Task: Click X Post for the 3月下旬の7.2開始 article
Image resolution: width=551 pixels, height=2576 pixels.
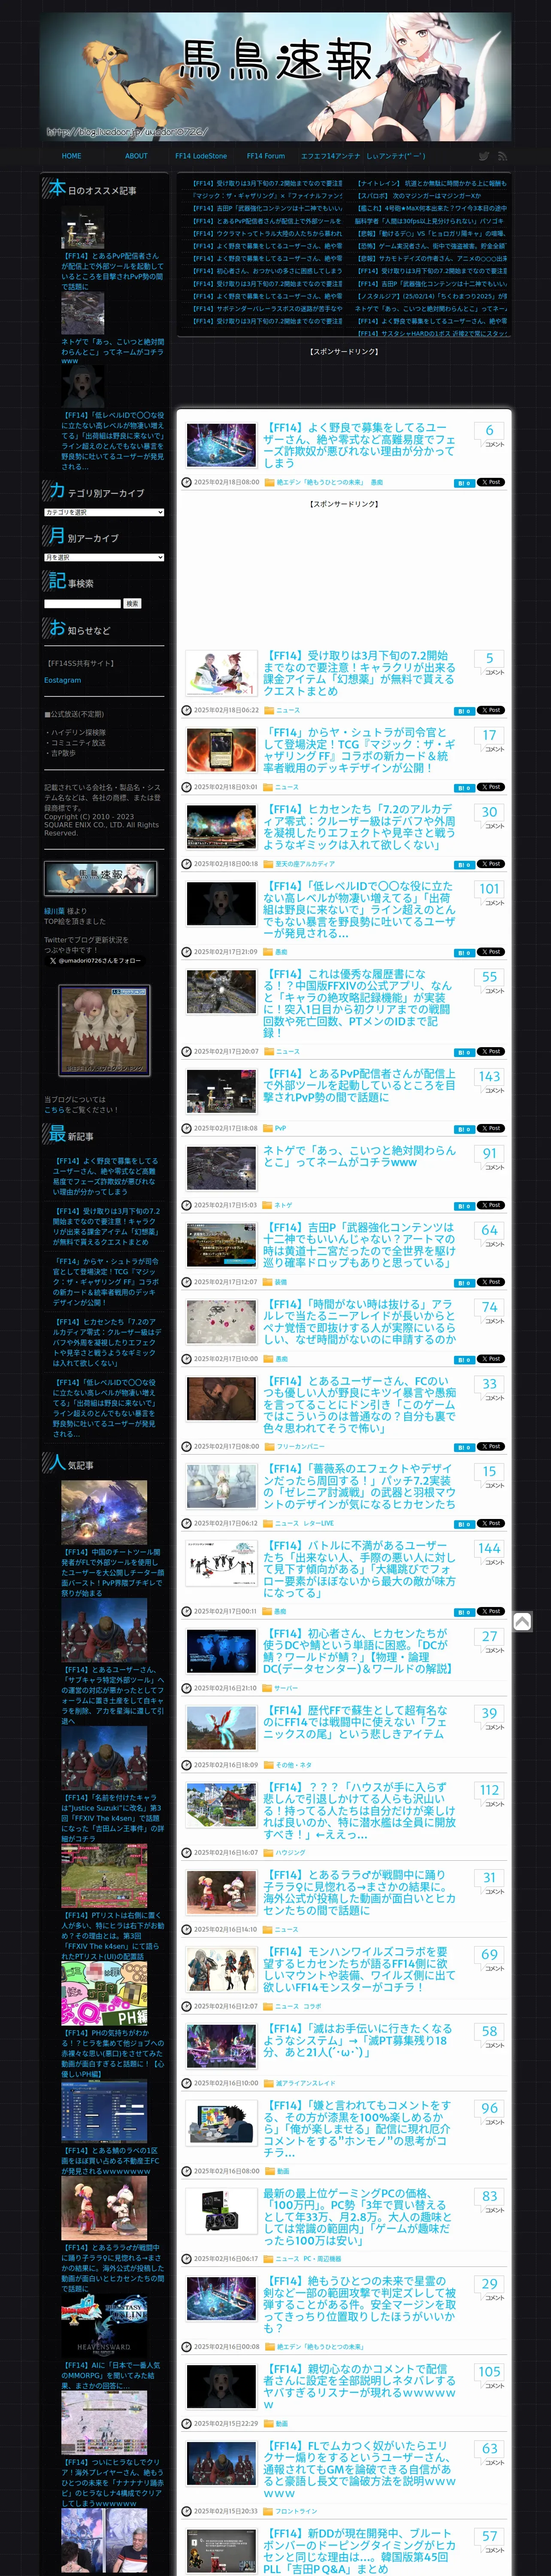Action: pos(490,710)
